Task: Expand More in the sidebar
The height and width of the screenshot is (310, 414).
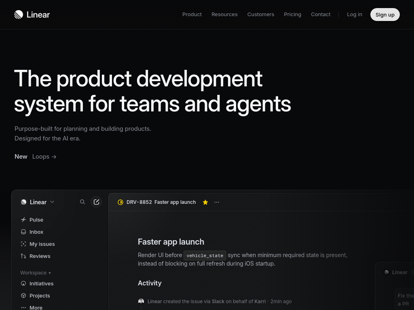Action: click(32, 307)
